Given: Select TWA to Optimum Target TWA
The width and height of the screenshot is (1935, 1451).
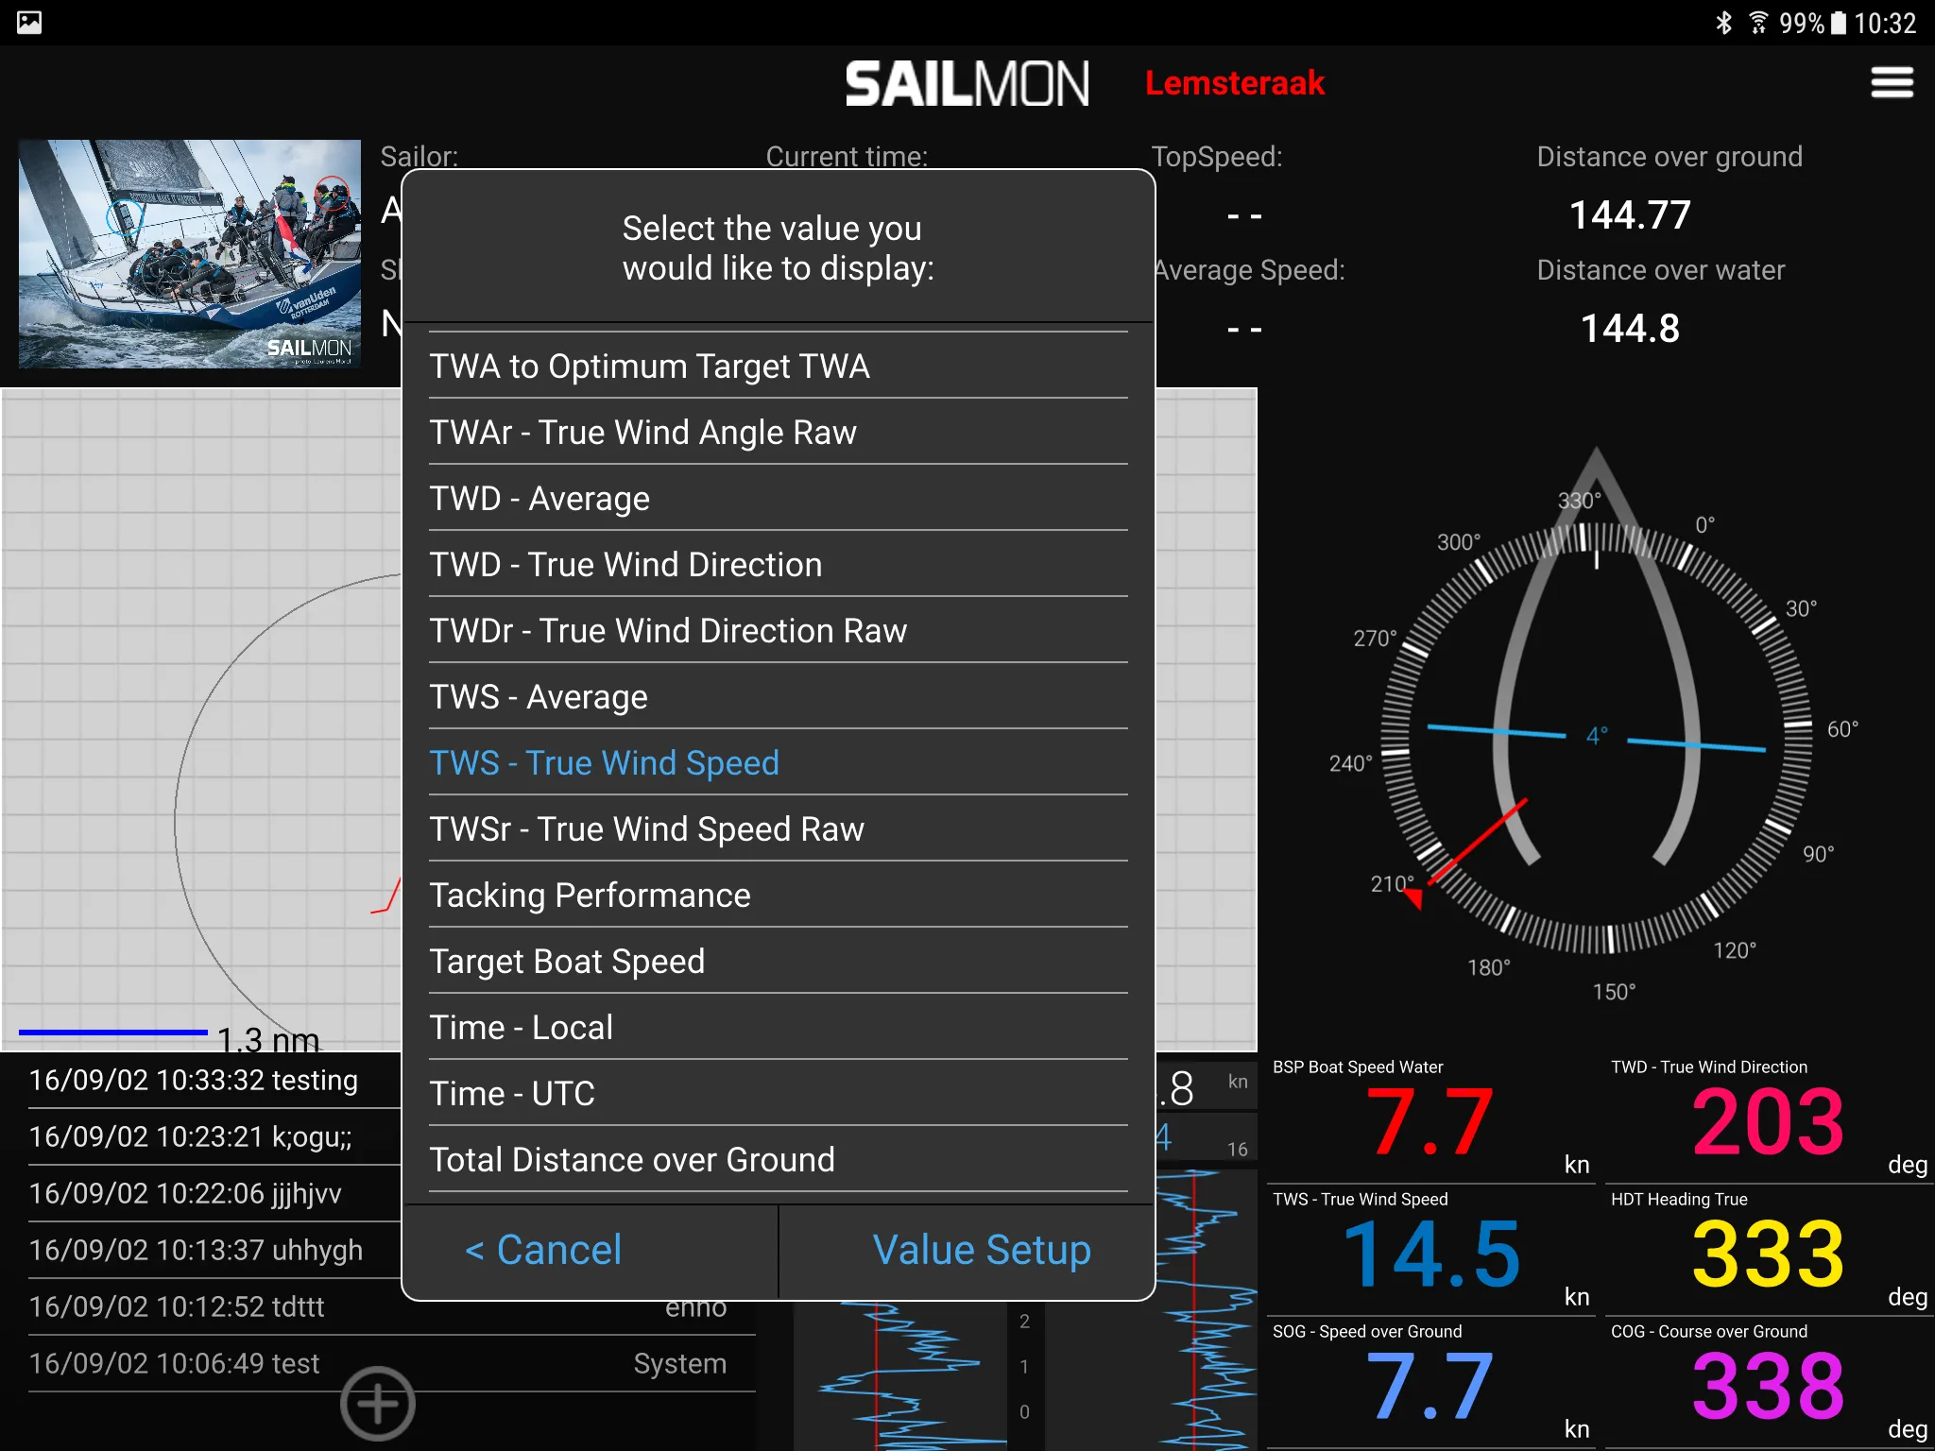Looking at the screenshot, I should click(778, 366).
